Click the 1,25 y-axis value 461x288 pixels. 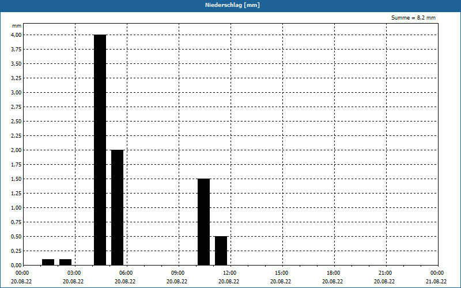pos(16,194)
